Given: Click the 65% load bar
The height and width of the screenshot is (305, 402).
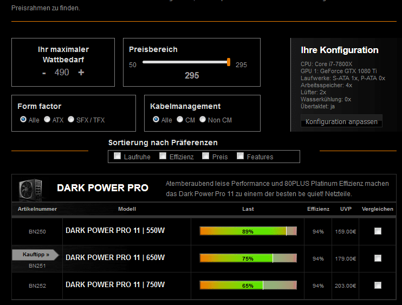Looking at the screenshot, I should pyautogui.click(x=248, y=285).
